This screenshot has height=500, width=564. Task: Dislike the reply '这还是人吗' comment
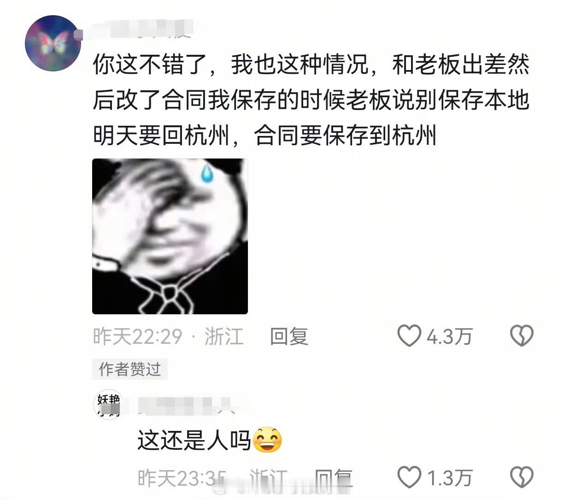tap(522, 477)
